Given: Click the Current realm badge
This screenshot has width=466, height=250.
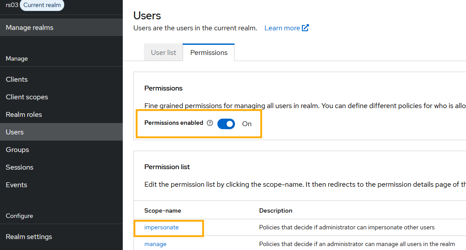Looking at the screenshot, I should click(x=42, y=5).
